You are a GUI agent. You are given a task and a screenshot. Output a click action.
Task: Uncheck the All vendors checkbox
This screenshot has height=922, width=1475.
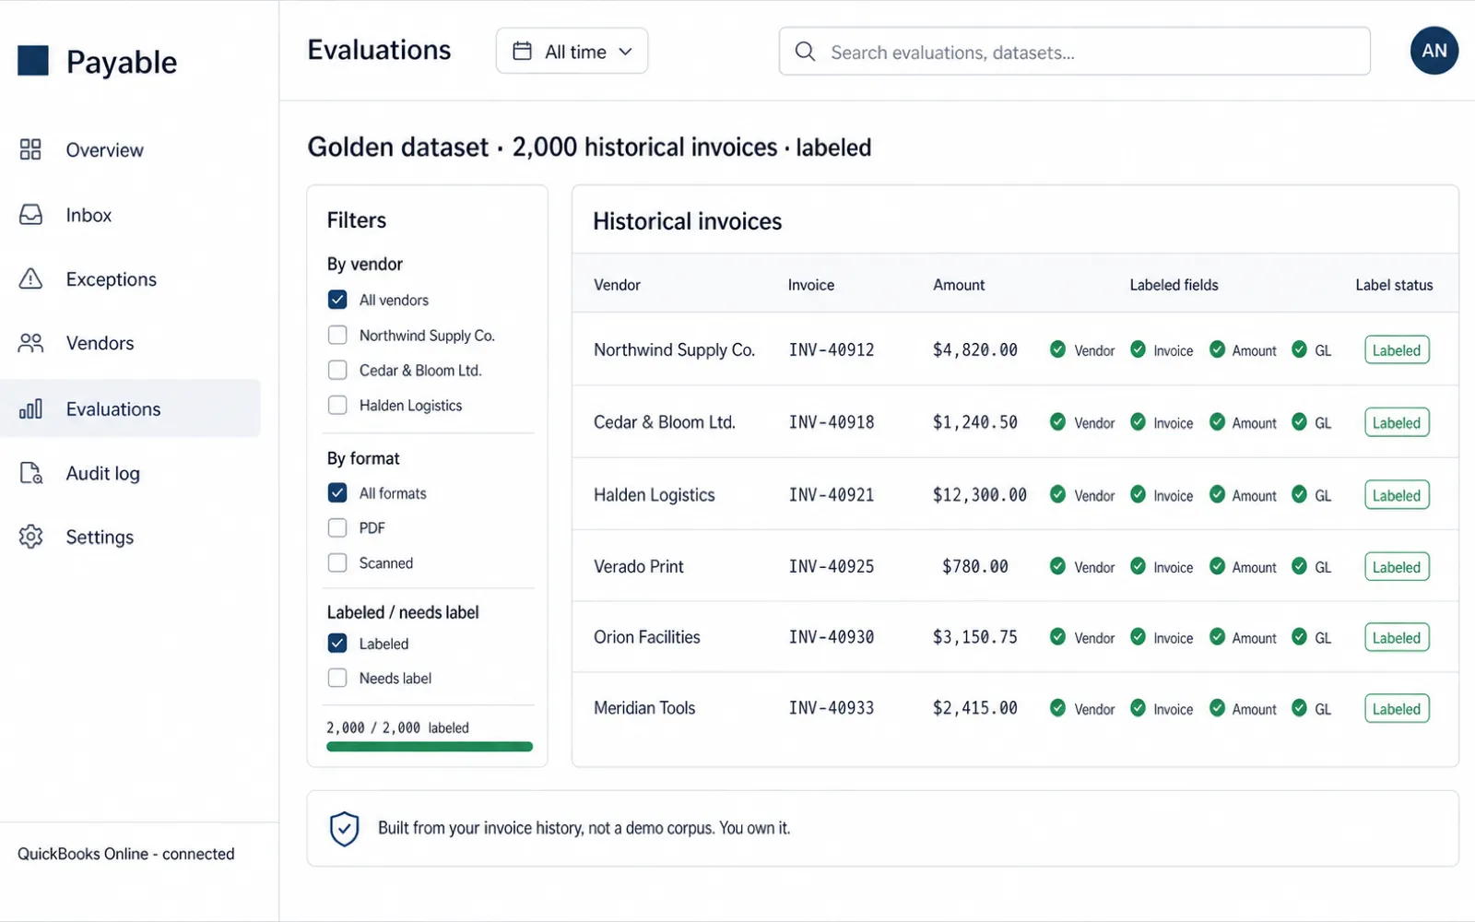337,300
